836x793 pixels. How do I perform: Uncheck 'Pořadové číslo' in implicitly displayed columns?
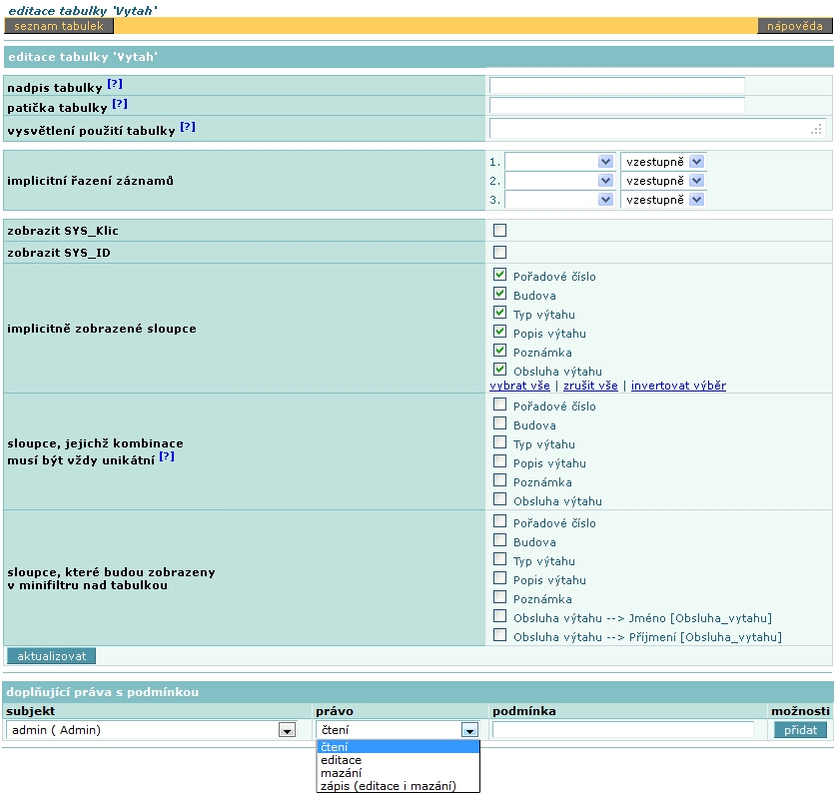[499, 275]
